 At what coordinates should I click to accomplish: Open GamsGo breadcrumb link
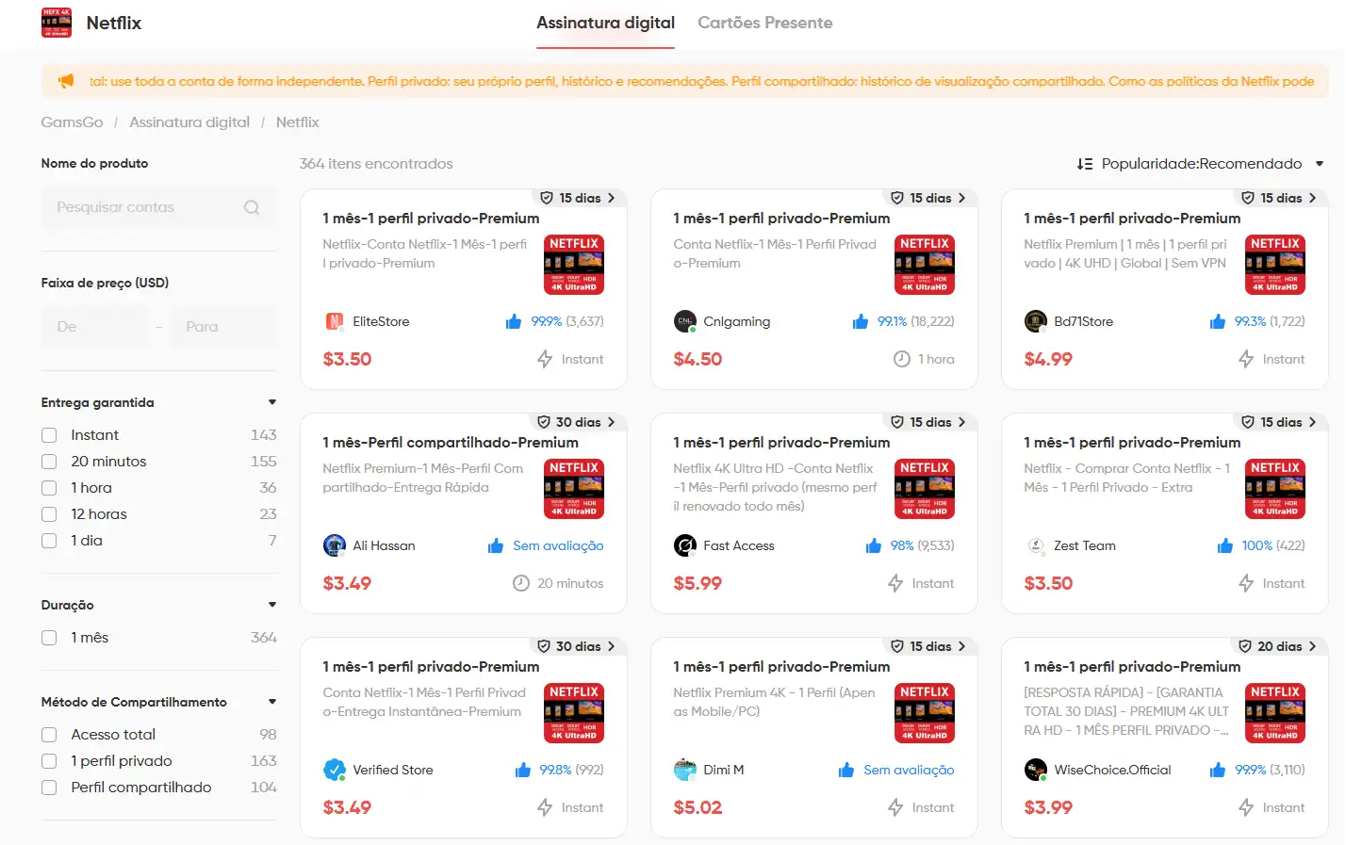(72, 122)
